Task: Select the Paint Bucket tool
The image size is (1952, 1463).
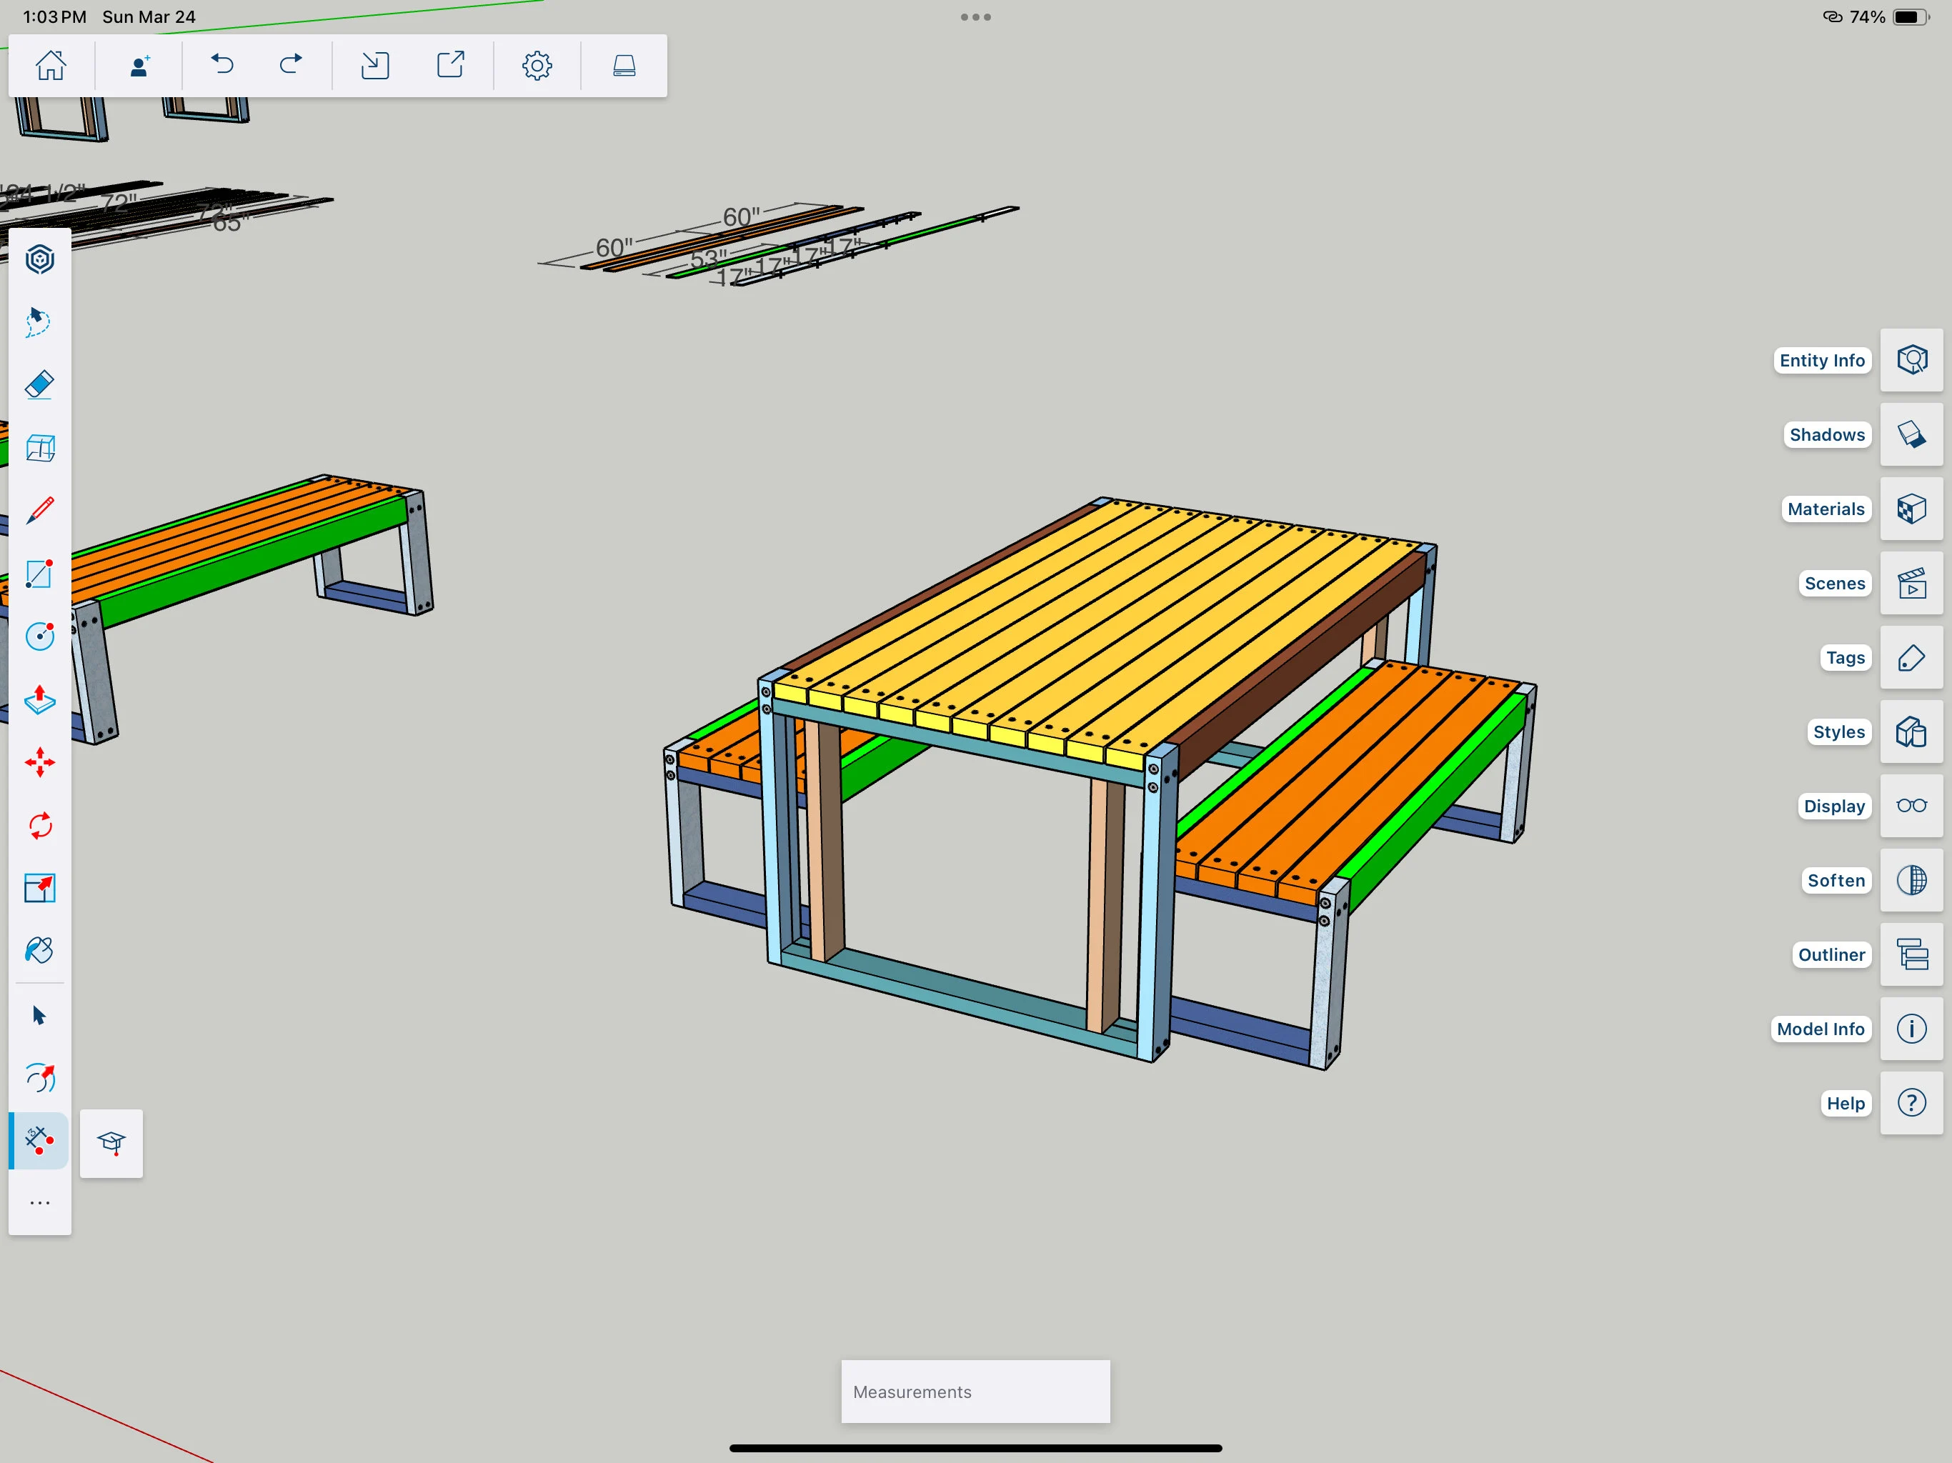Action: pos(40,950)
